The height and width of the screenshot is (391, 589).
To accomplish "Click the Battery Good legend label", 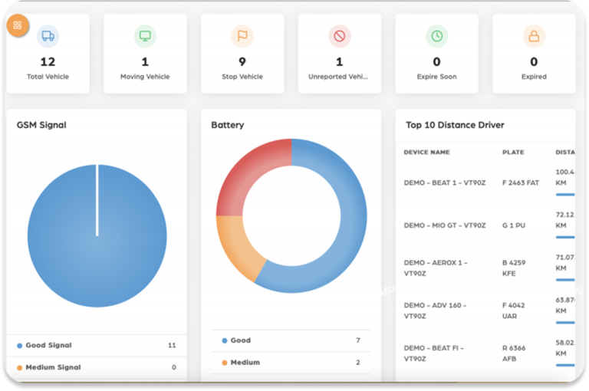I will tap(240, 340).
